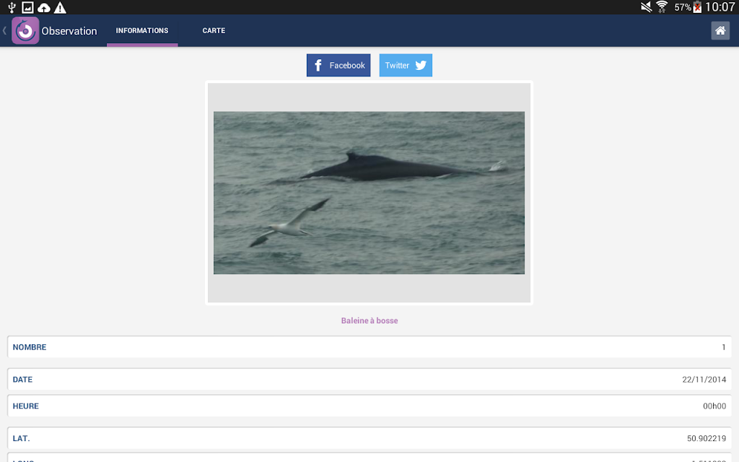
Task: Open the whale photo thumbnail
Action: click(x=369, y=193)
